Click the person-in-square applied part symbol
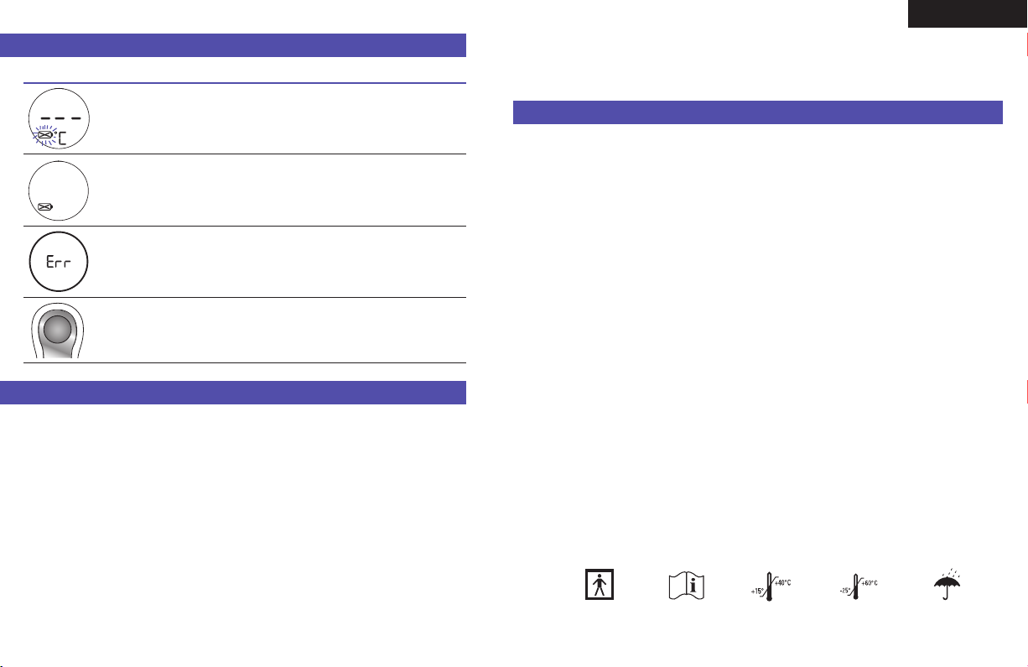This screenshot has width=1028, height=667. [x=600, y=585]
